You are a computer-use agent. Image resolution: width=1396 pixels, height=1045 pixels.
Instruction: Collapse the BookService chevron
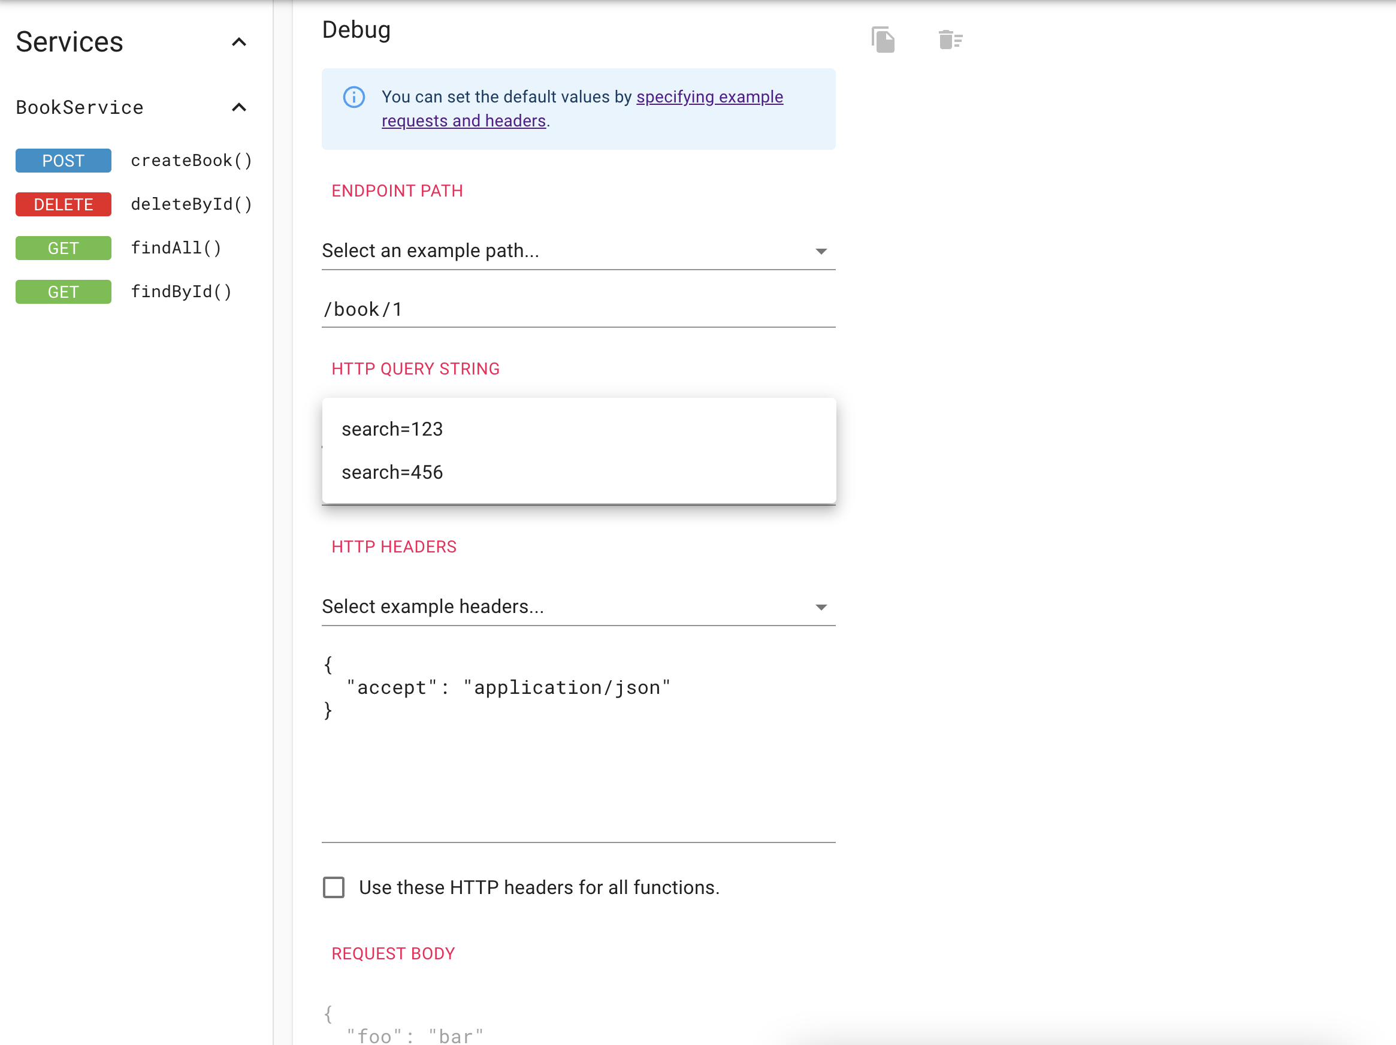pos(238,107)
